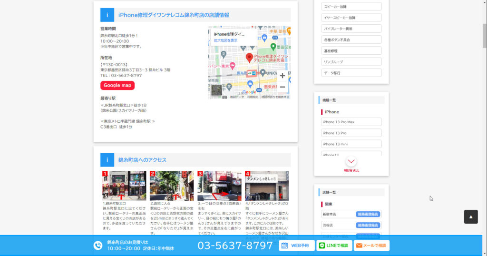The image size is (487, 256).
Task: Select 基板修理 repair item
Action: [x=351, y=50]
